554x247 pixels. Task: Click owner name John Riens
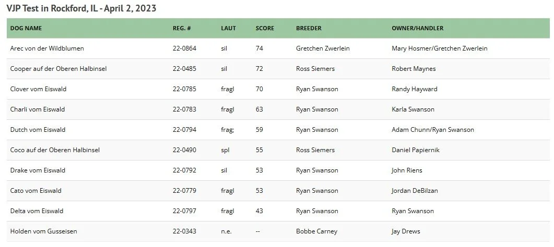point(407,170)
